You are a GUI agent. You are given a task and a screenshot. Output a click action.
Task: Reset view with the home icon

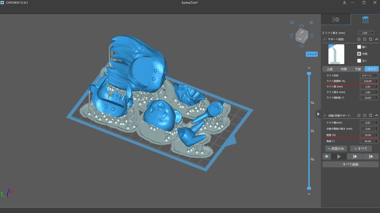click(x=292, y=22)
